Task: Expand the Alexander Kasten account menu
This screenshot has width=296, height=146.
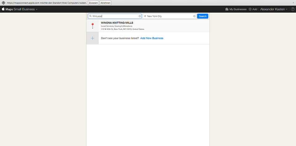Action: [x=274, y=9]
